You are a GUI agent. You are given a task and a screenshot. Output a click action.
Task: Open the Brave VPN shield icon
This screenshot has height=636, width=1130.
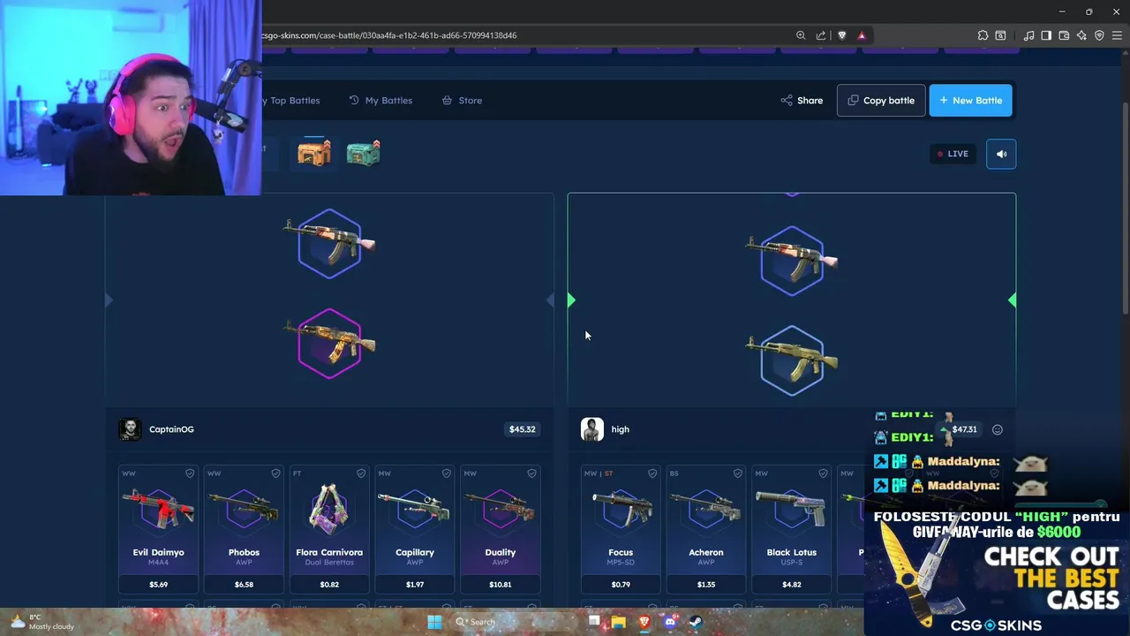point(1099,35)
